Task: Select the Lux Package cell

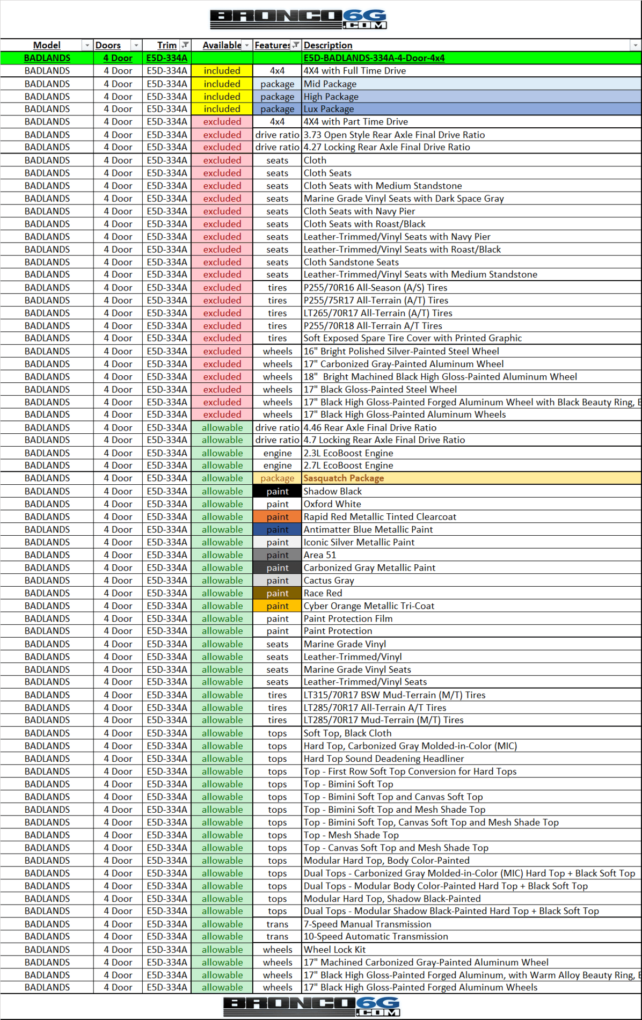Action: click(472, 109)
